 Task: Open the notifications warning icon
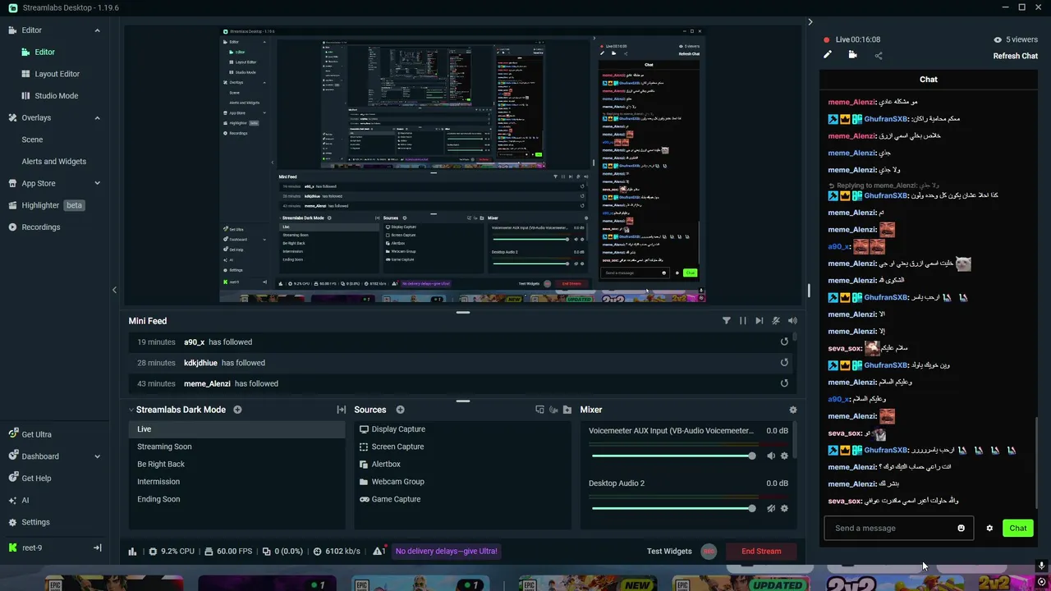click(379, 551)
